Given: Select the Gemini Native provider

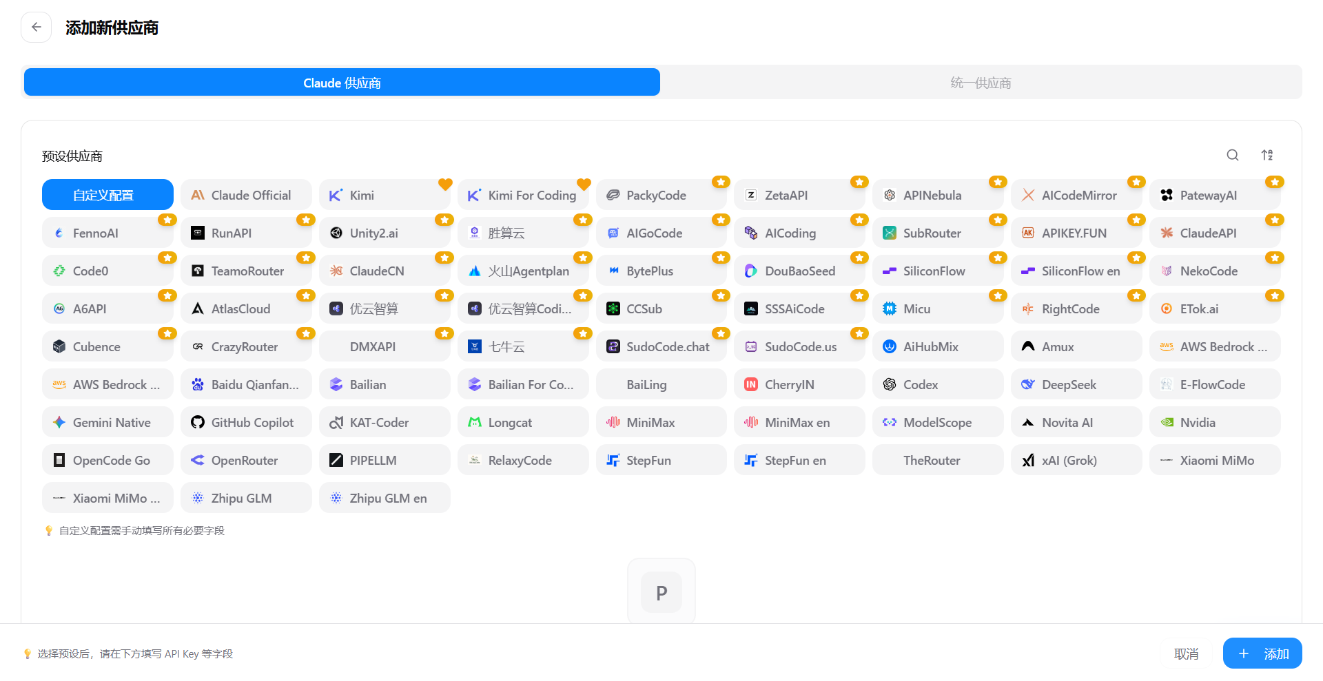Looking at the screenshot, I should 107,422.
